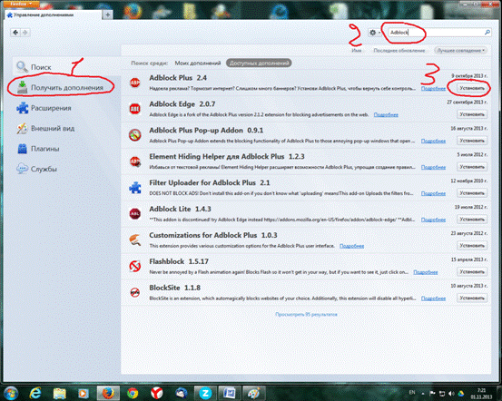Expand the Лучшее совпадение sort dropdown

pos(461,51)
